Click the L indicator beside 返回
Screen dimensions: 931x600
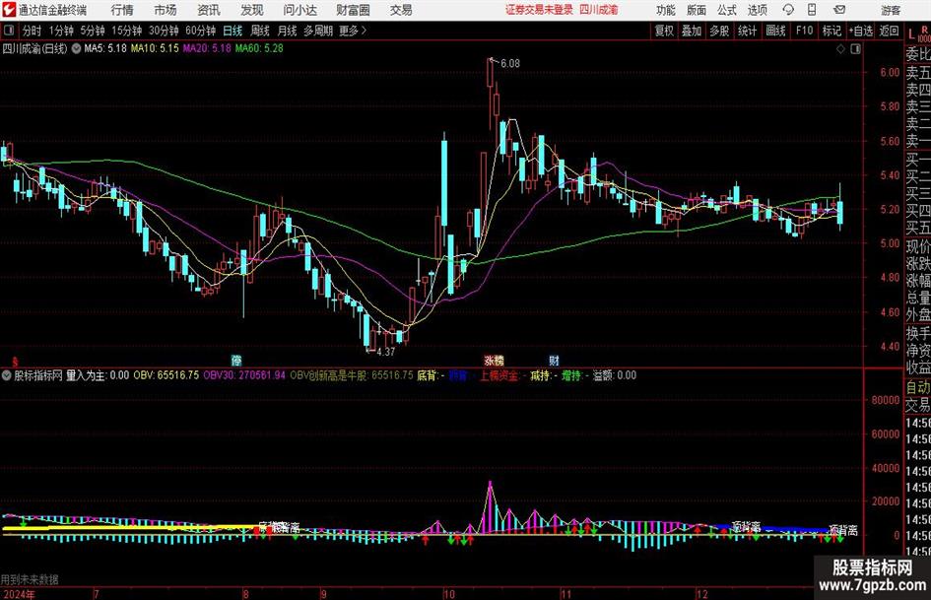[x=911, y=34]
